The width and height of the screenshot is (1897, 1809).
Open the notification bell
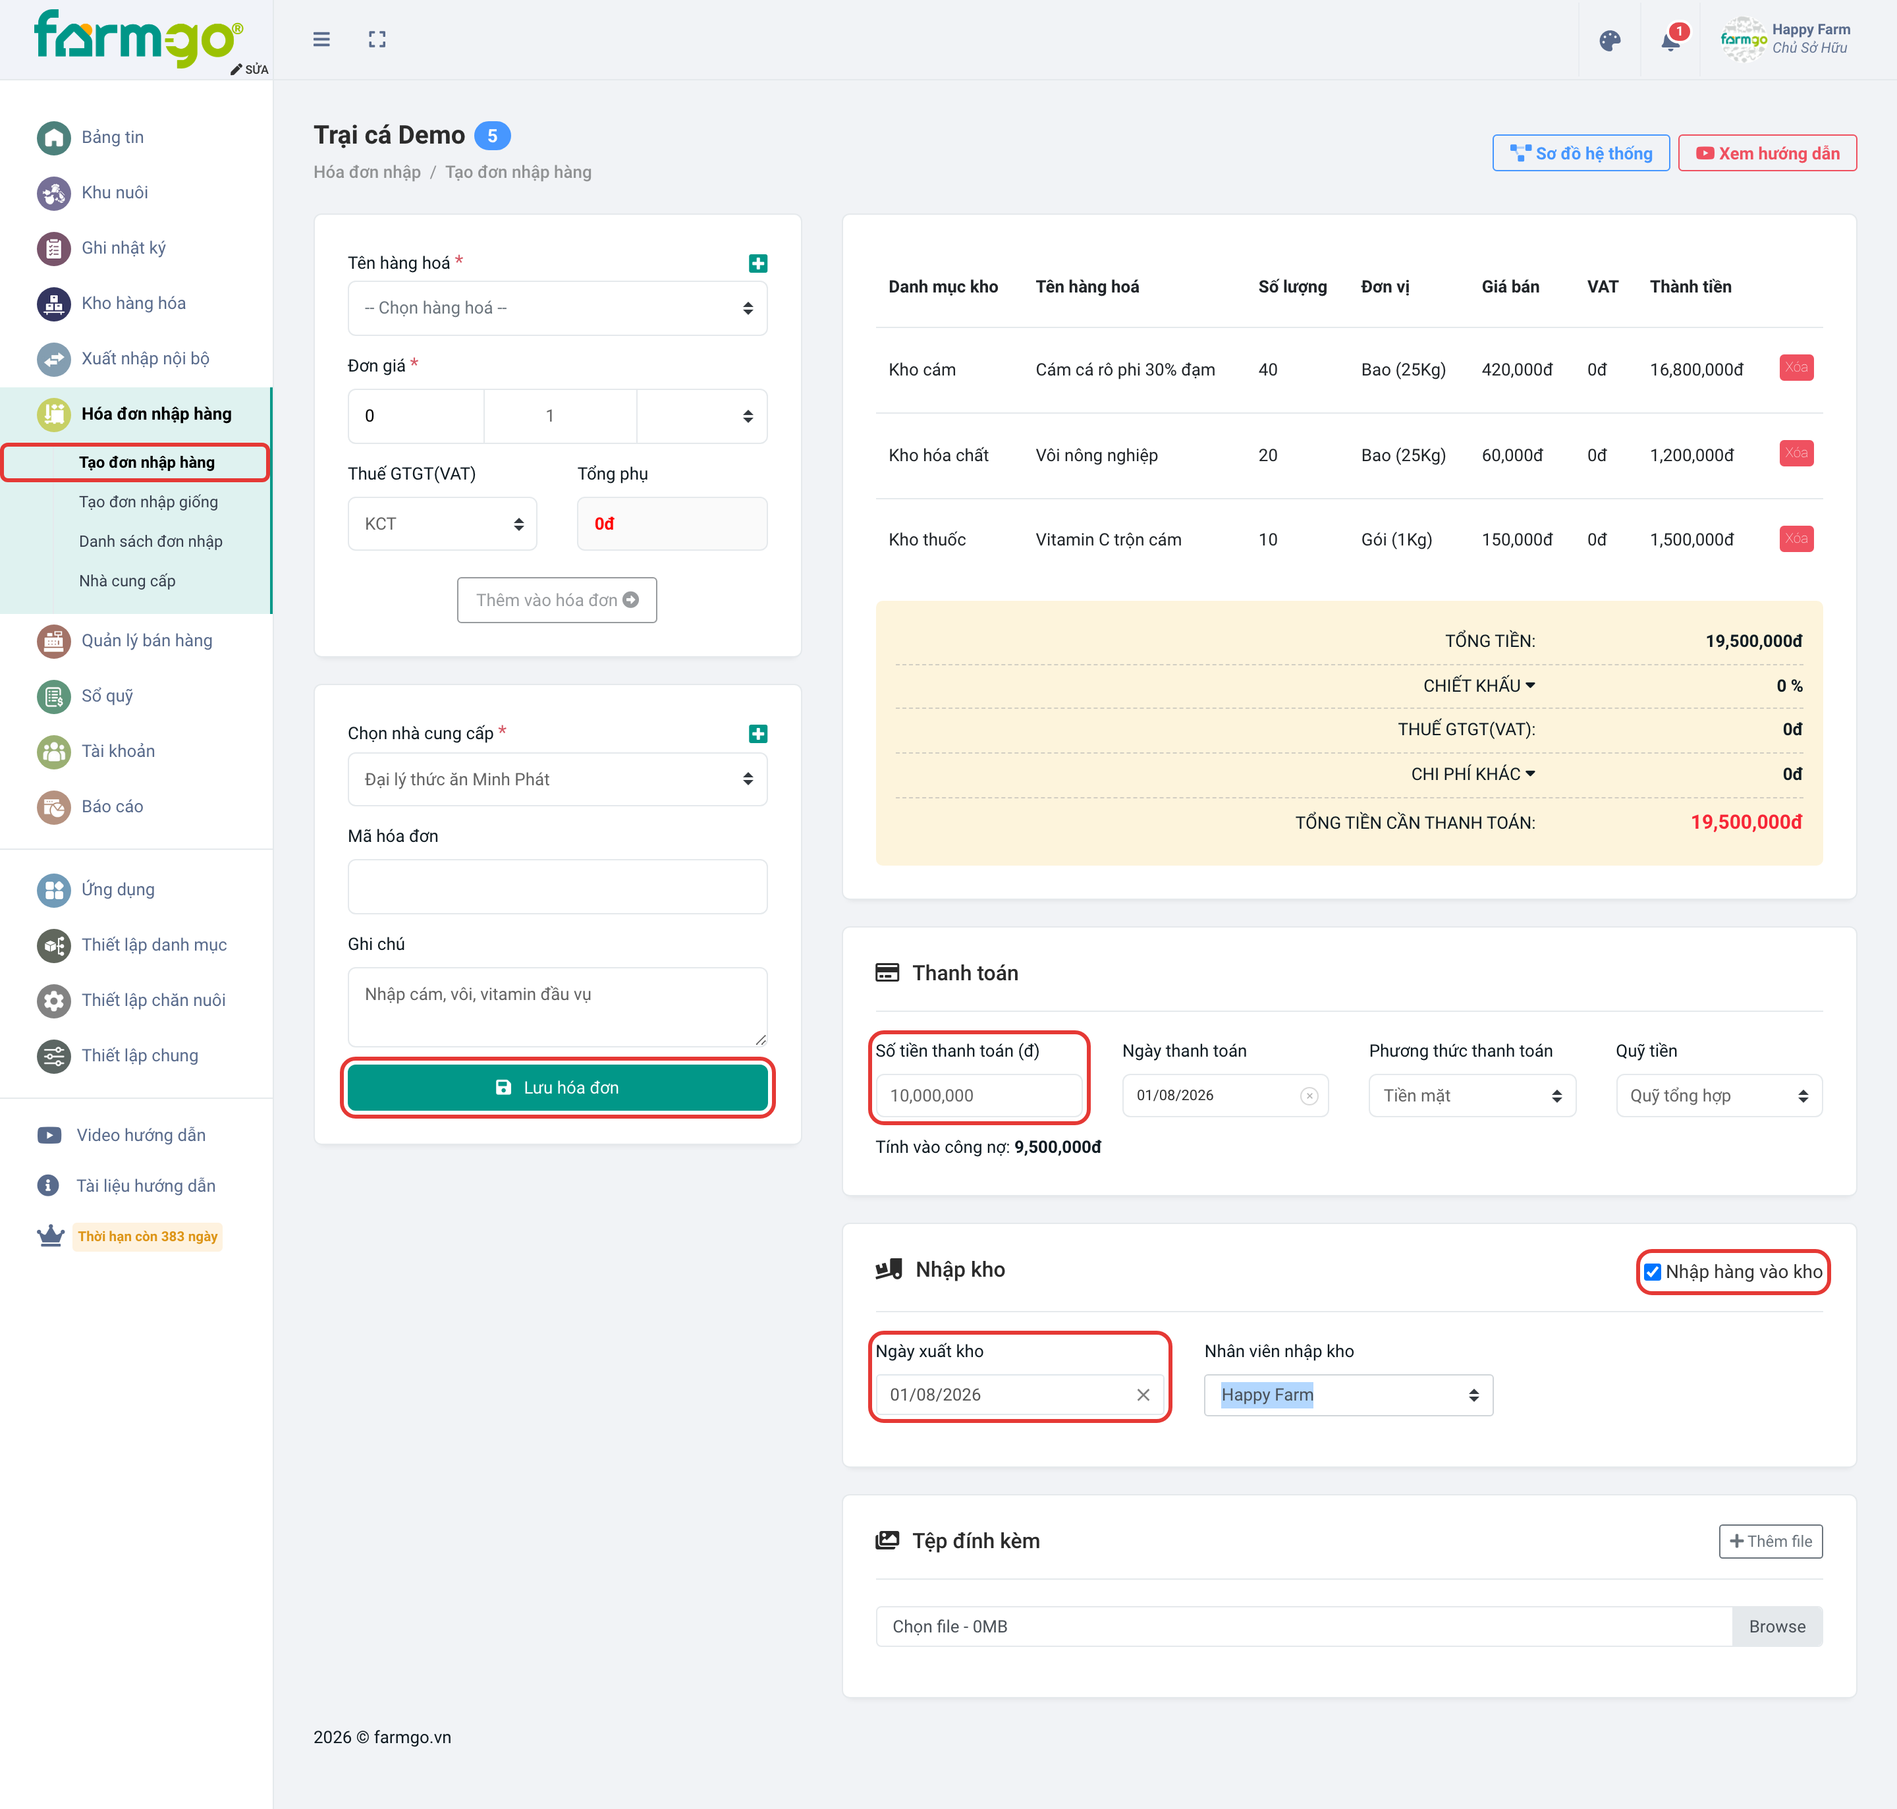coord(1672,40)
